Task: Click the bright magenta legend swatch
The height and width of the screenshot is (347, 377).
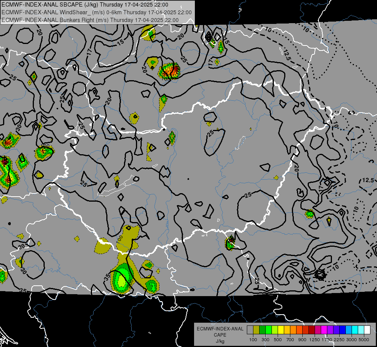Action: [x=324, y=330]
